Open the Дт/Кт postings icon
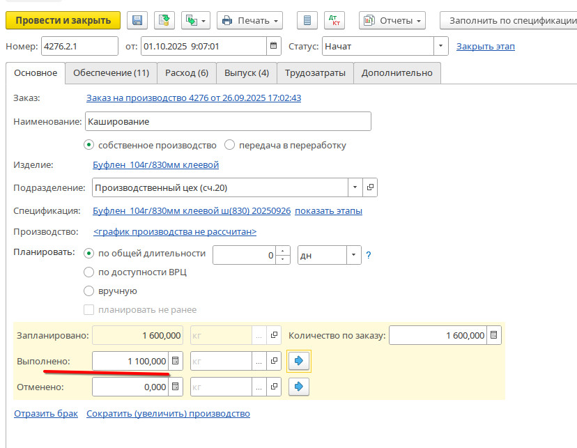This screenshot has width=577, height=448. point(334,20)
